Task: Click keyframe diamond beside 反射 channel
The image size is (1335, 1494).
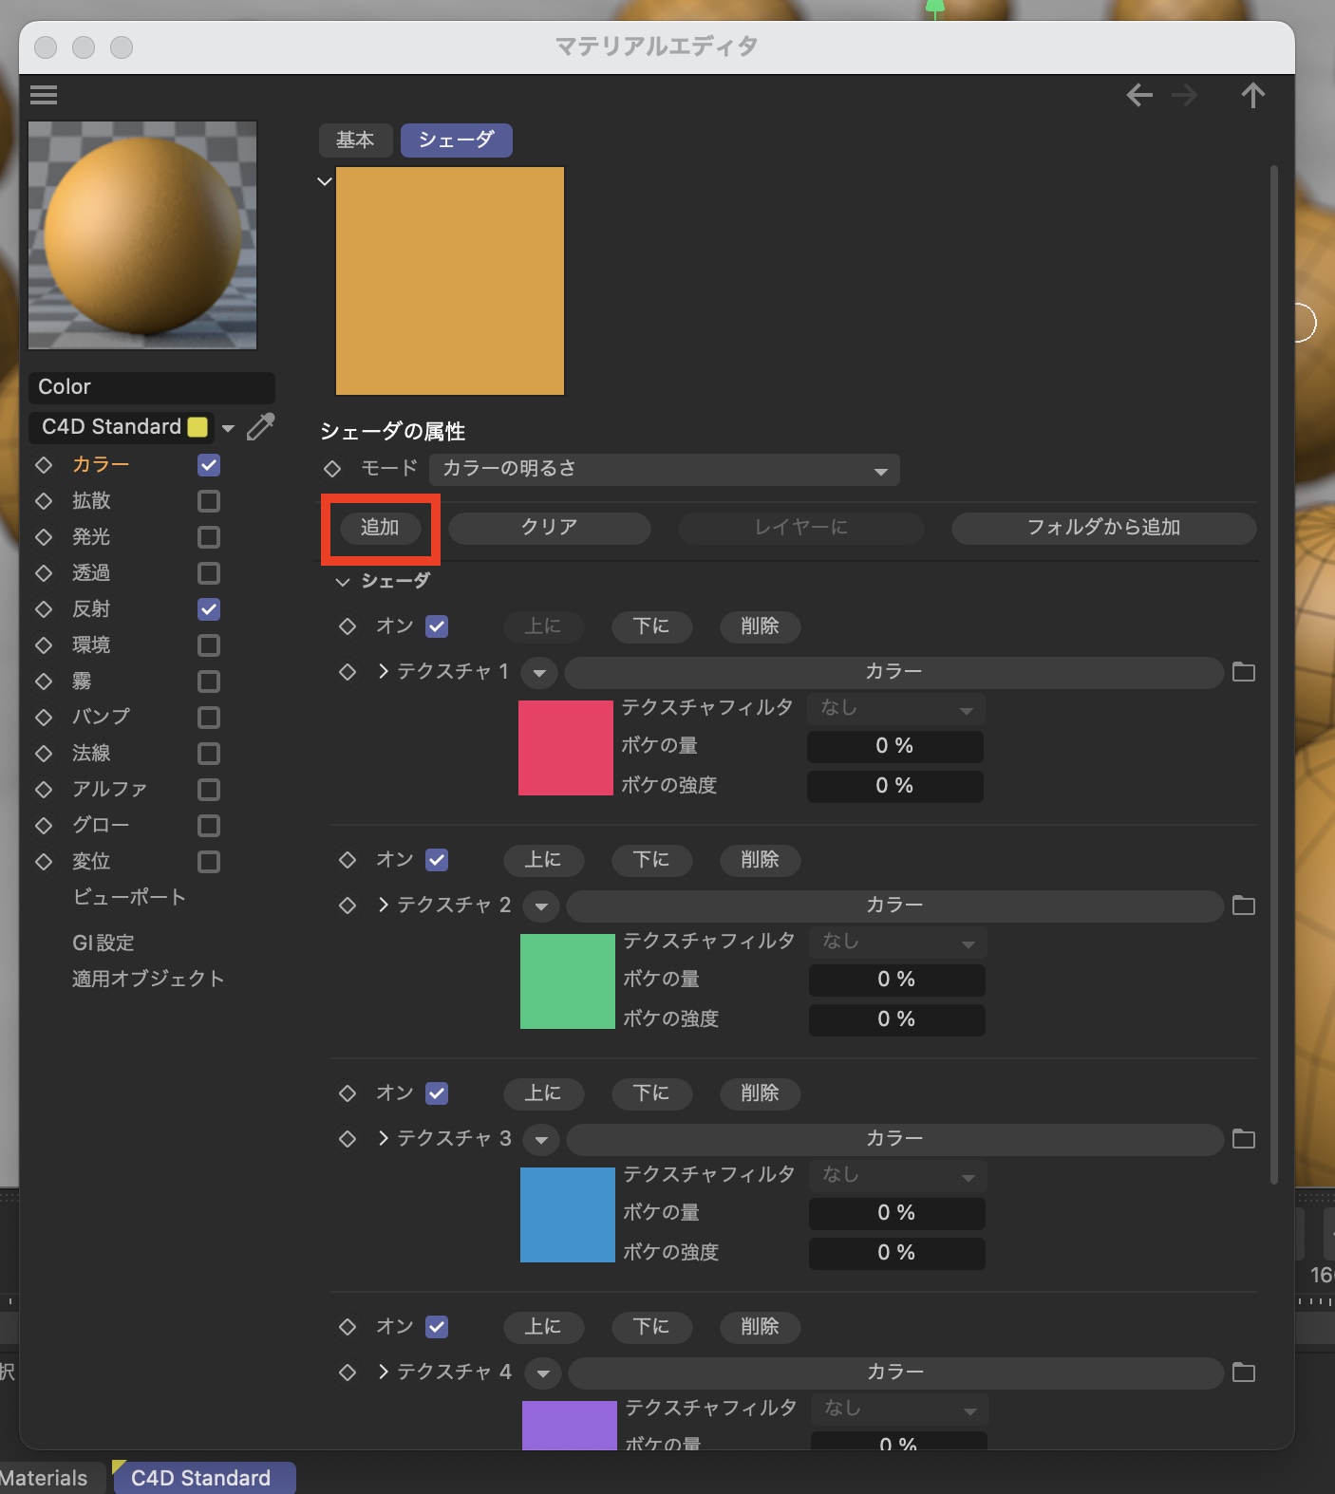Action: point(44,609)
